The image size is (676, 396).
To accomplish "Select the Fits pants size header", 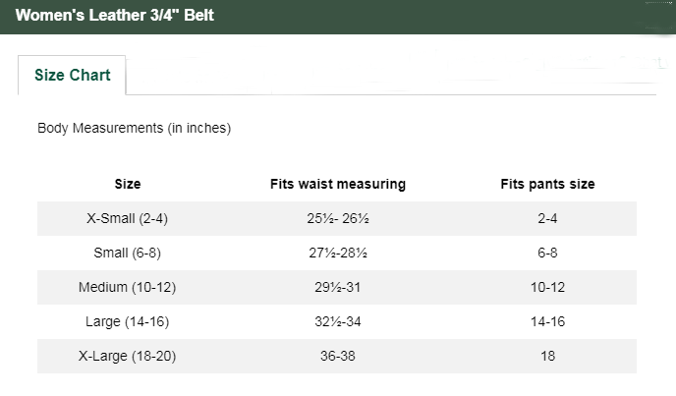I will click(547, 184).
